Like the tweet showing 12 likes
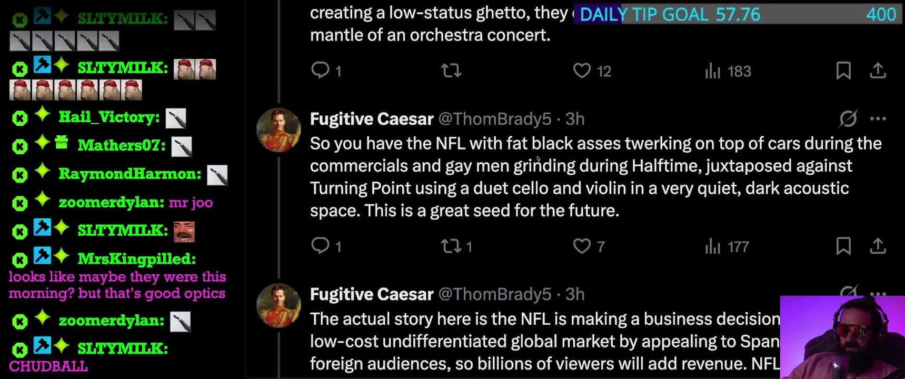 (x=582, y=71)
